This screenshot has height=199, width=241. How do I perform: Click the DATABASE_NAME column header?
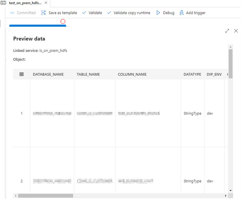click(48, 74)
